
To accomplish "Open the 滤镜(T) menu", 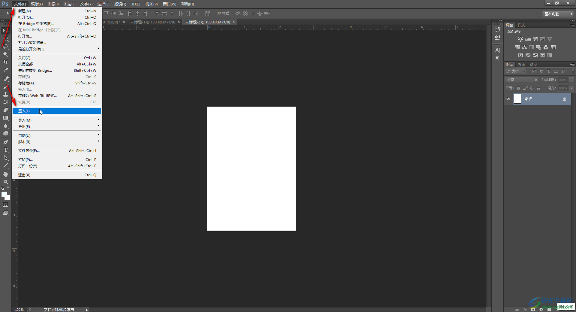I will (x=120, y=4).
